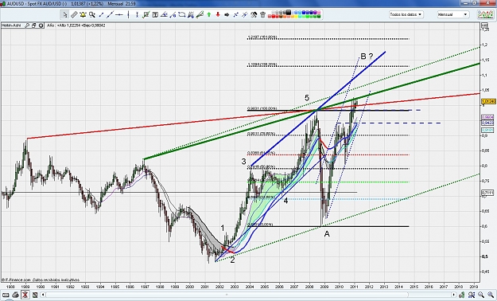Click the horizontal scrollbar track

[x=248, y=295]
